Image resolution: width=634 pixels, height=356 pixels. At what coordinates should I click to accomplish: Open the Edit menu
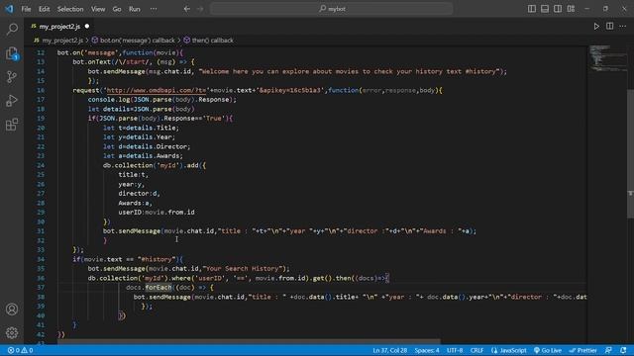tap(44, 9)
